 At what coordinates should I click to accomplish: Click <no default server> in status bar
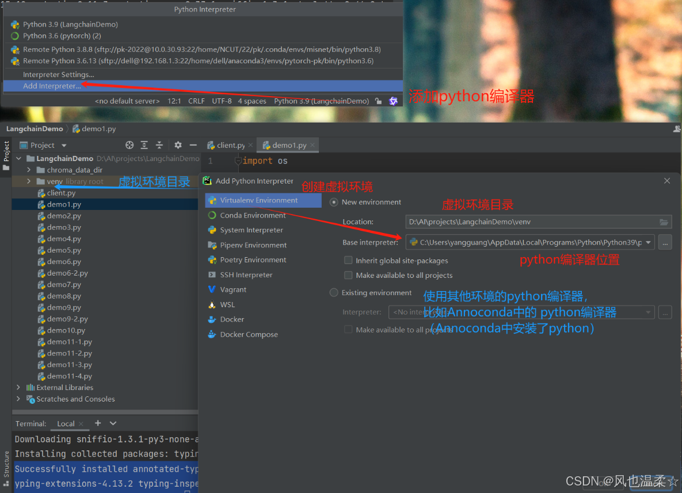[x=127, y=101]
